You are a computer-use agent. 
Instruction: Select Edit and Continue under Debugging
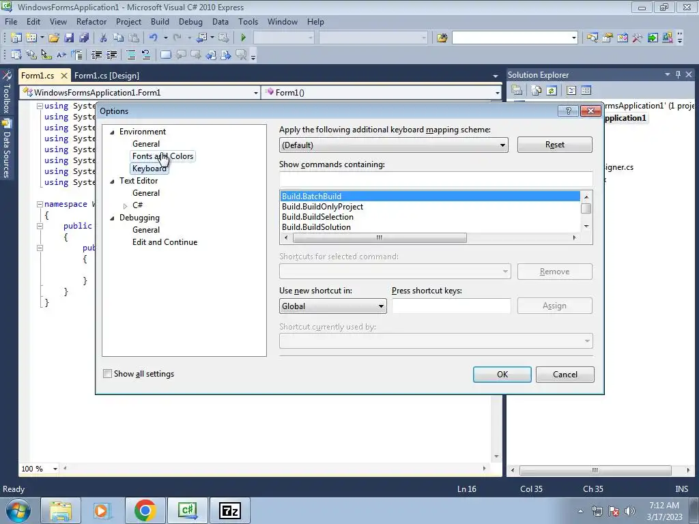(x=165, y=242)
